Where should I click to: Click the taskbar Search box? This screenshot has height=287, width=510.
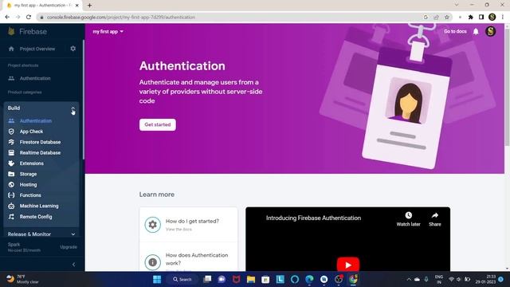(182, 279)
